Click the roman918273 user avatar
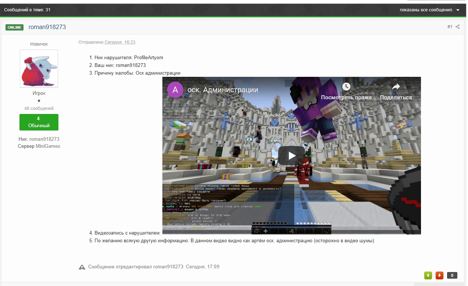Image resolution: width=468 pixels, height=286 pixels. click(39, 69)
